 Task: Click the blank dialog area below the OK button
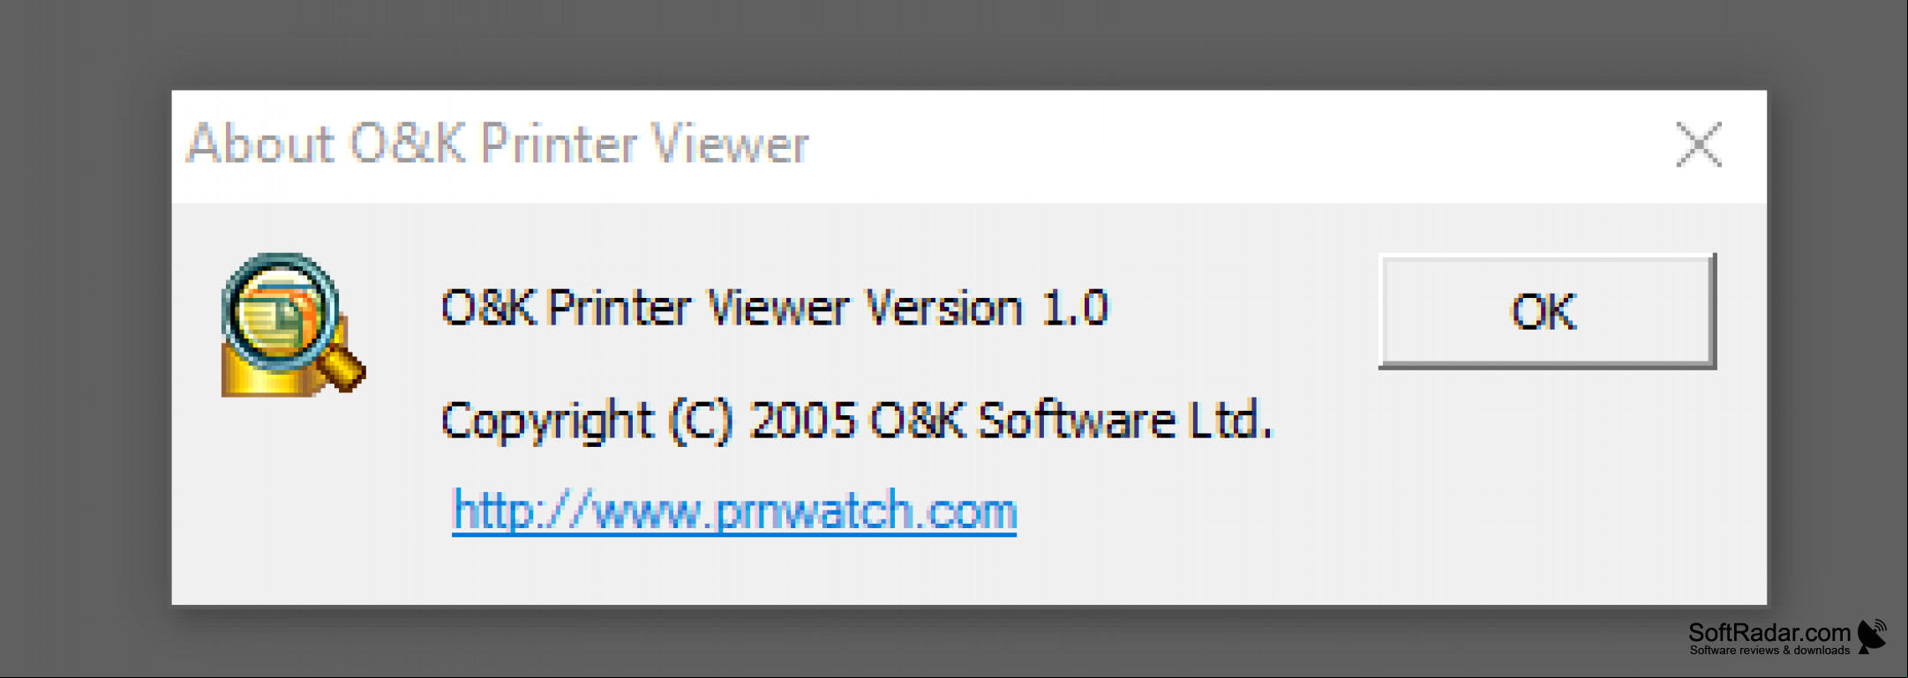coord(1546,485)
